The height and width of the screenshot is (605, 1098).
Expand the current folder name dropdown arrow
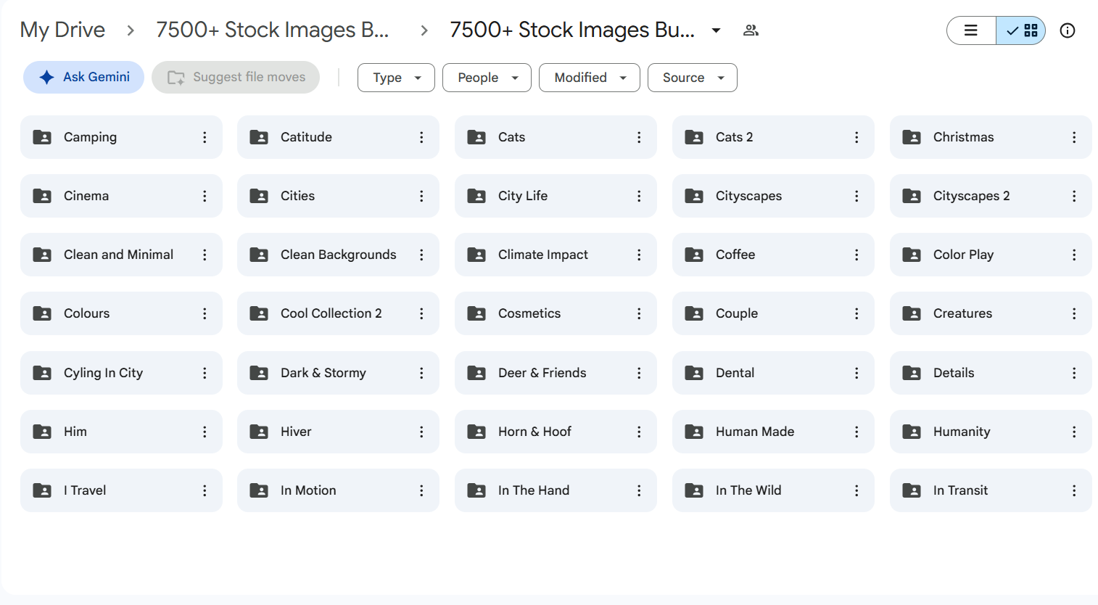click(x=716, y=30)
